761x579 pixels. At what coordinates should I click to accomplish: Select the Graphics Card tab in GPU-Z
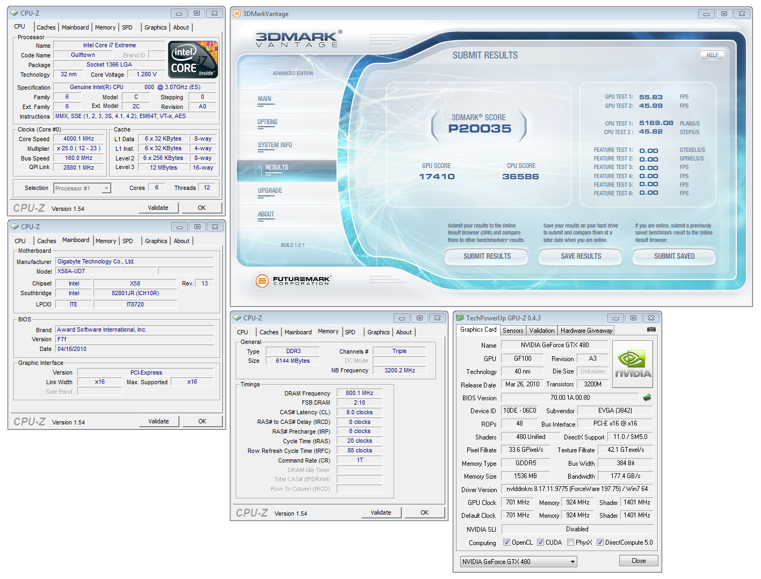pos(479,329)
